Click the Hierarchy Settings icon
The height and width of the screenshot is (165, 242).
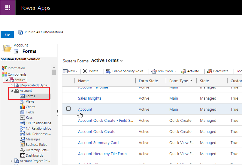[23, 150]
